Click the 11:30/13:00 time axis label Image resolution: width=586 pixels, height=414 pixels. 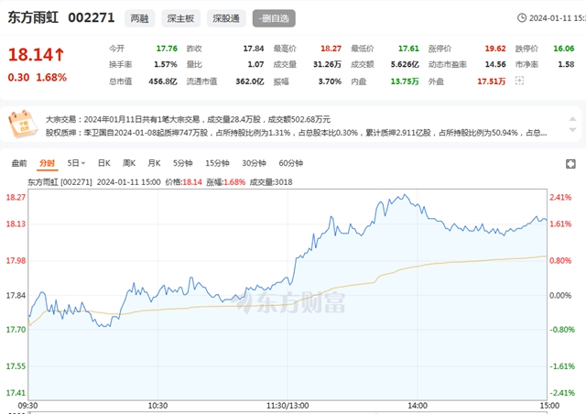point(288,406)
